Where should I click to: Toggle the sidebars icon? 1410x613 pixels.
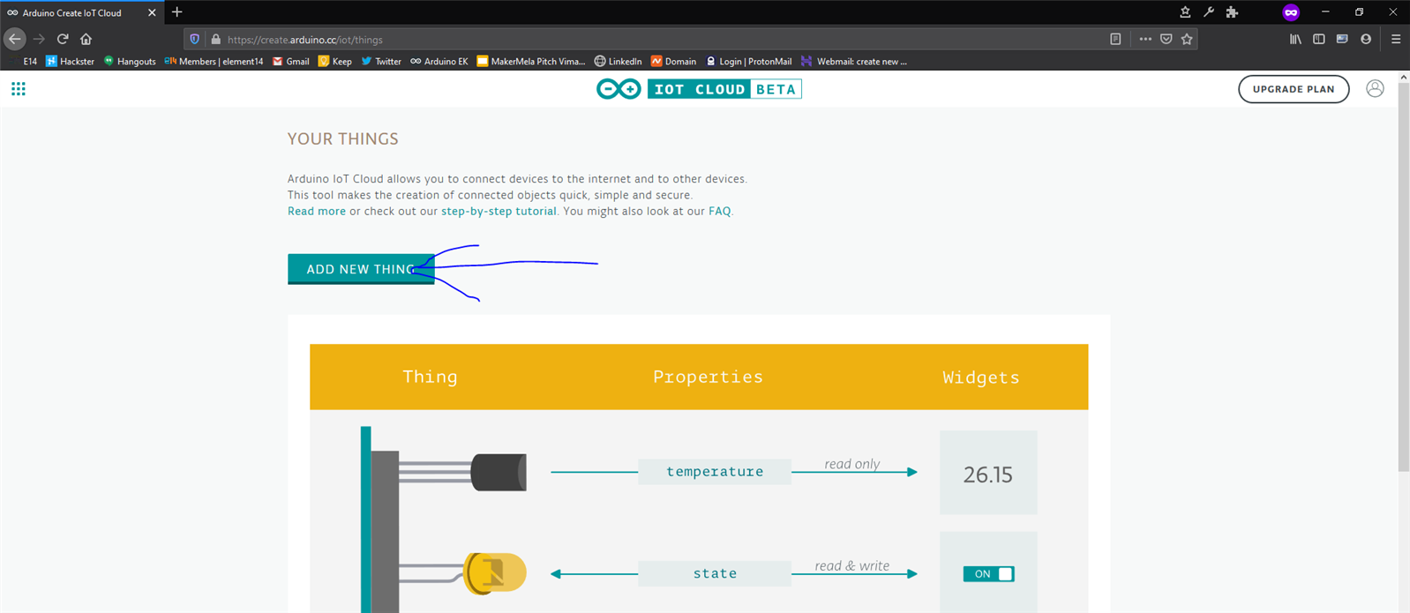(1319, 39)
